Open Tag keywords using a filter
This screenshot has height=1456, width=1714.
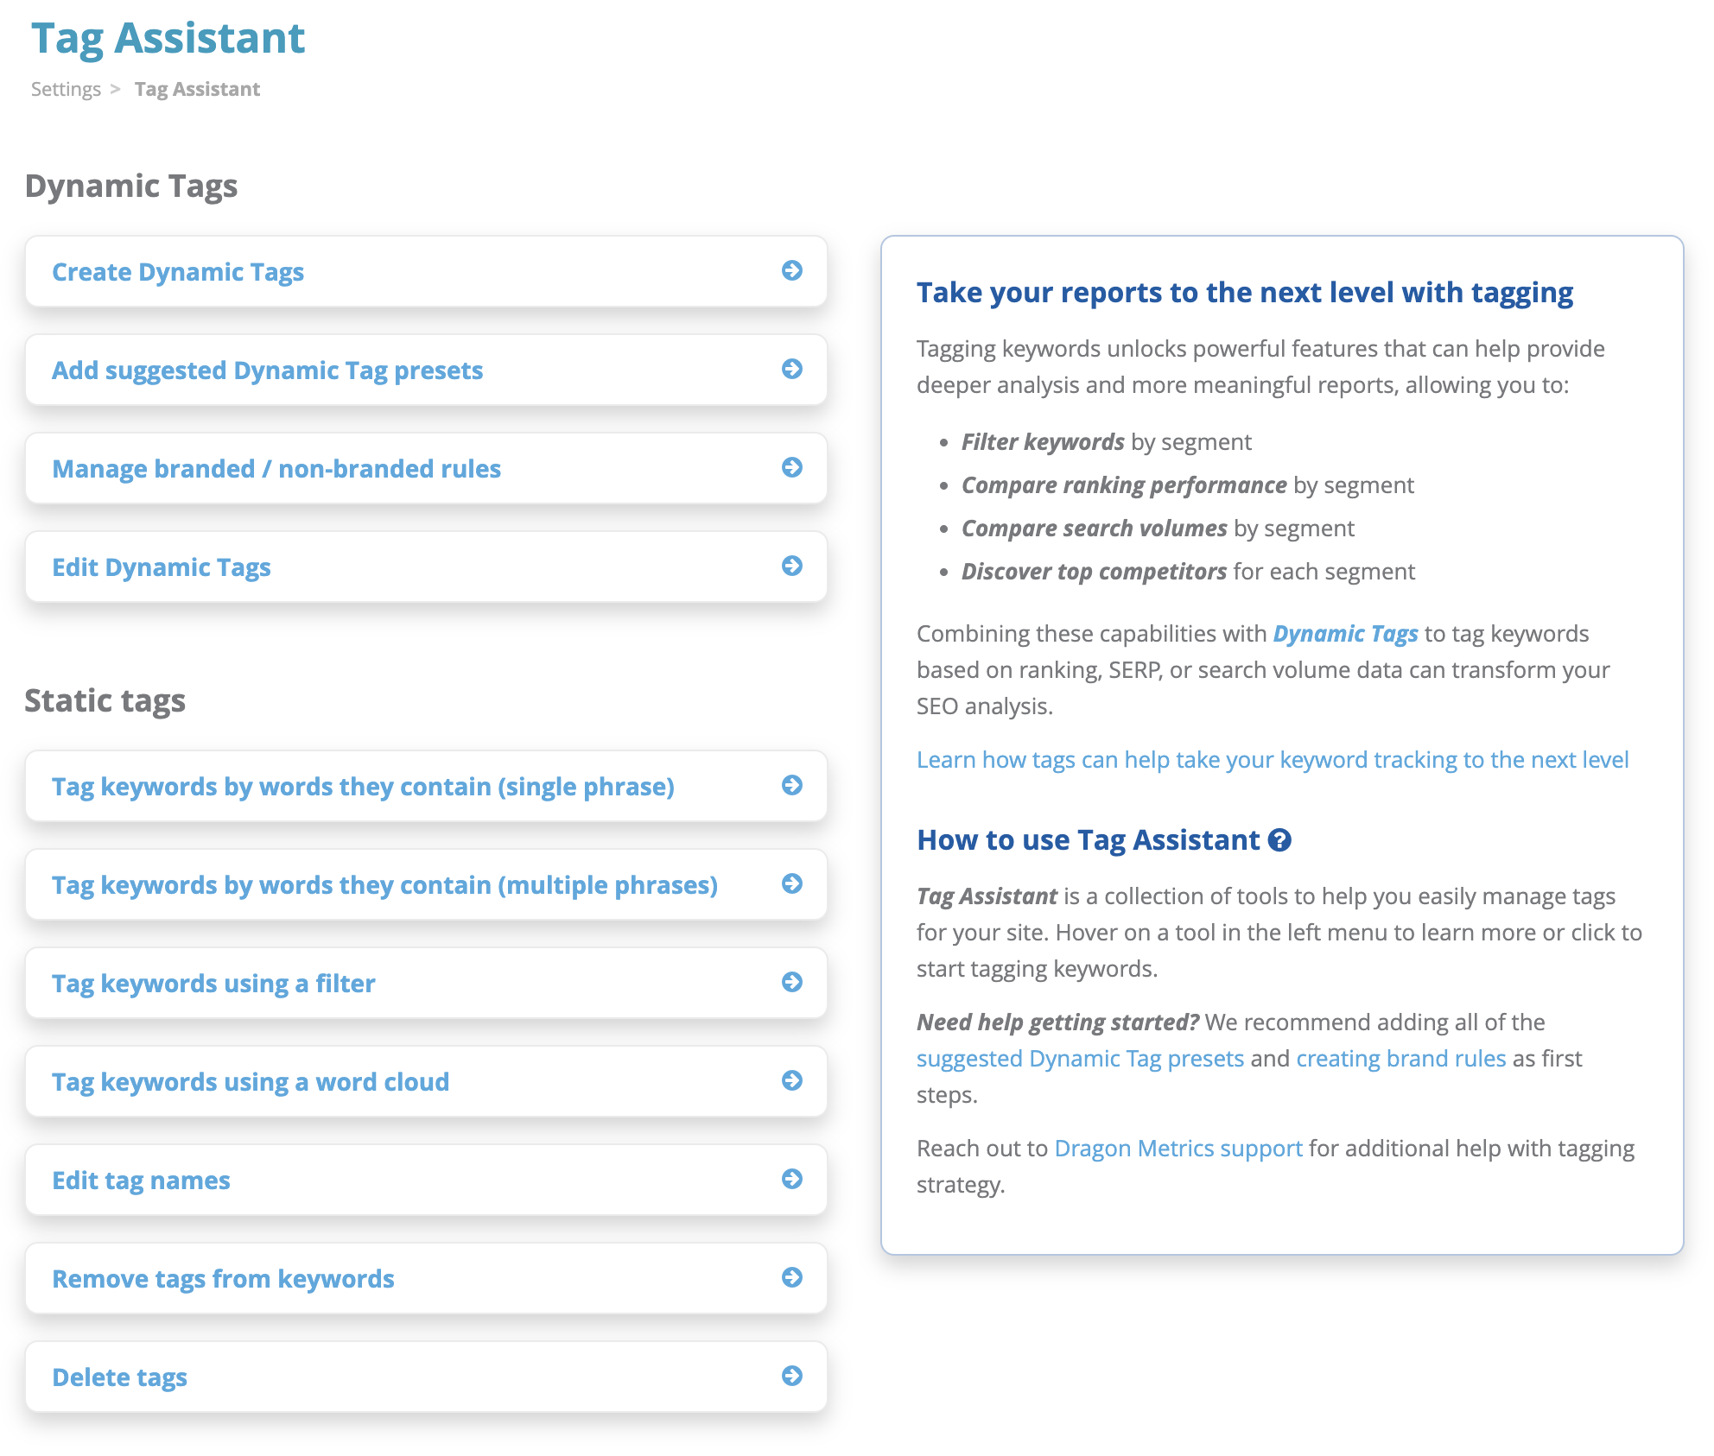213,984
